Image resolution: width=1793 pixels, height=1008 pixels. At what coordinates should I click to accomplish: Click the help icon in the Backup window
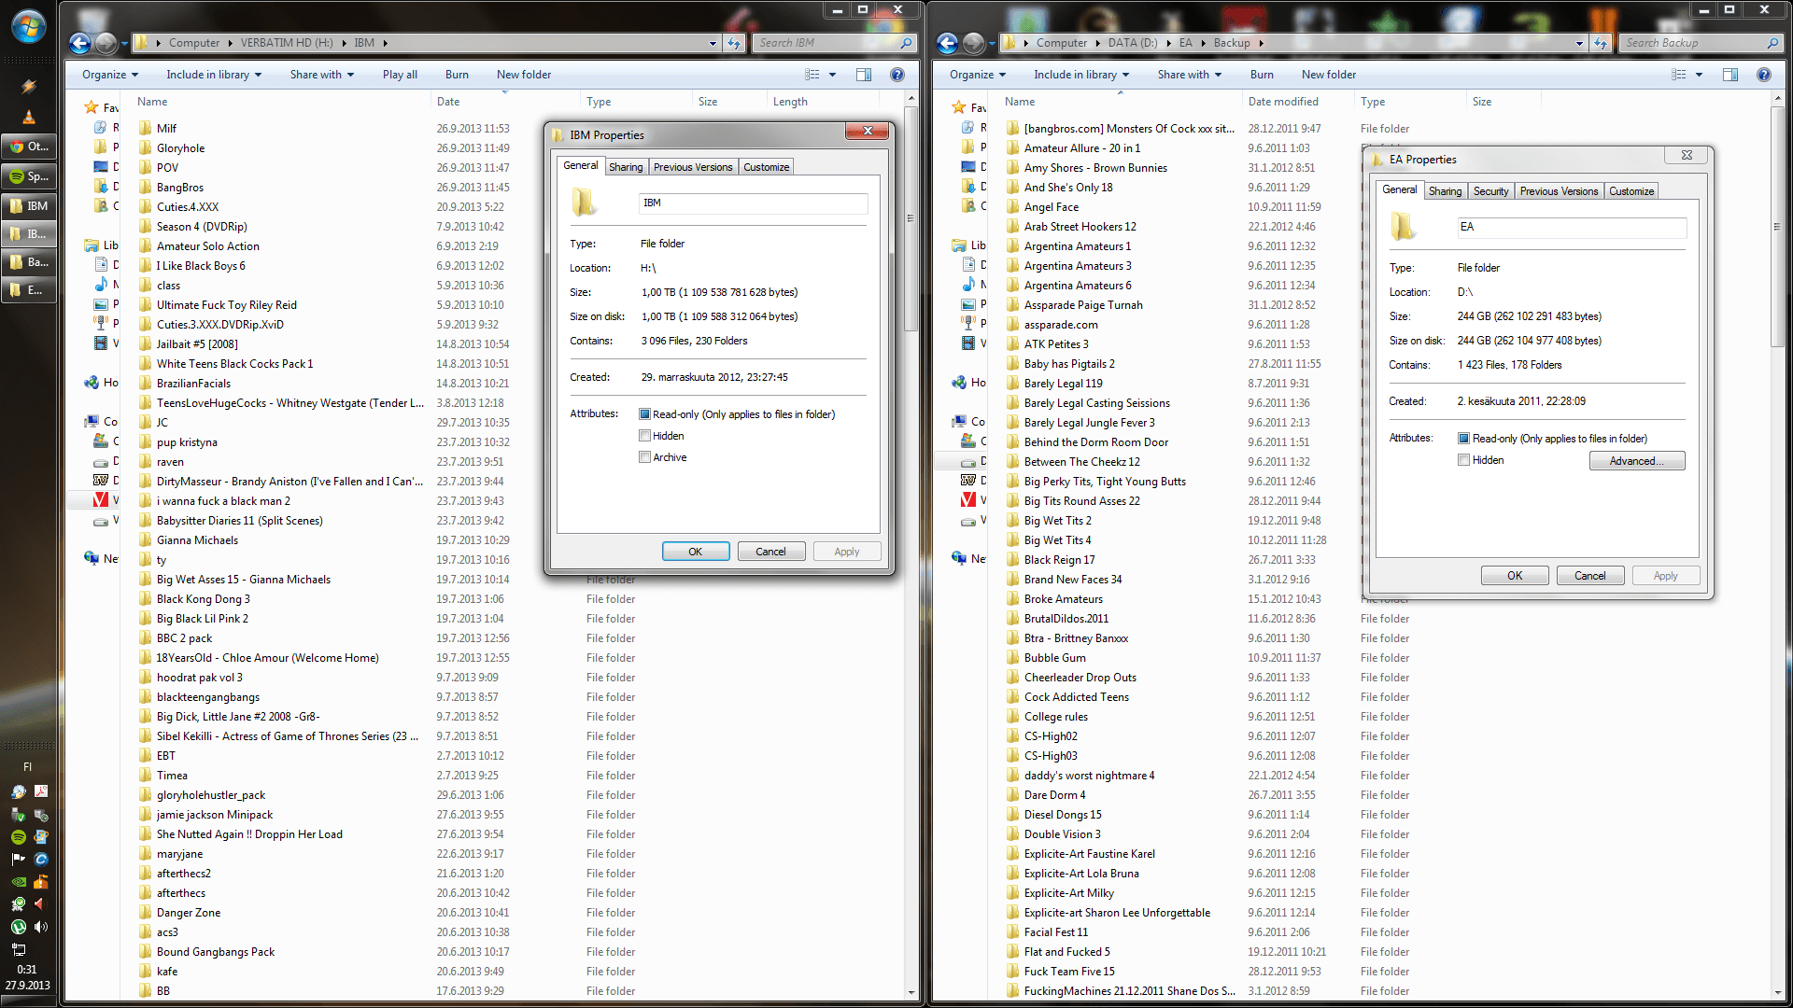pyautogui.click(x=1763, y=75)
